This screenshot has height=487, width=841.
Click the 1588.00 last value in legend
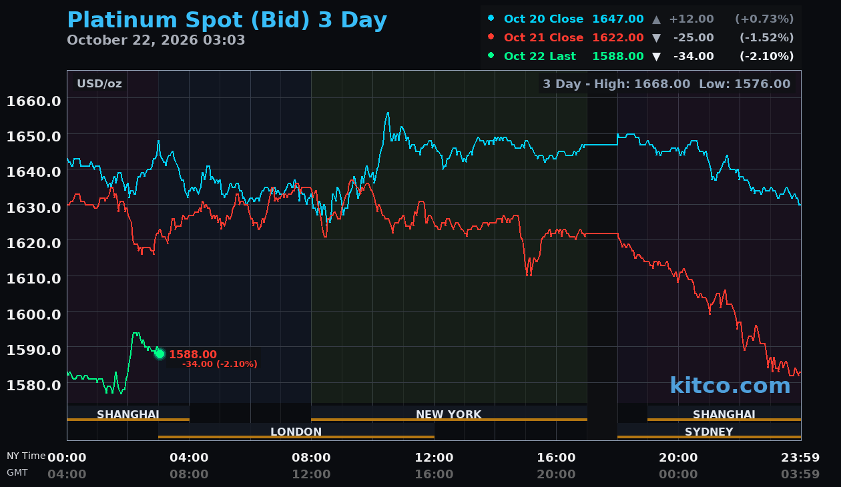[x=618, y=56]
